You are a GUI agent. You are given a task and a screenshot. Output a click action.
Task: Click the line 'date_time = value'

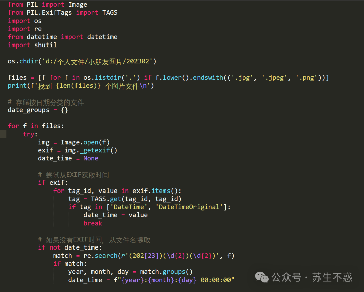click(115, 215)
